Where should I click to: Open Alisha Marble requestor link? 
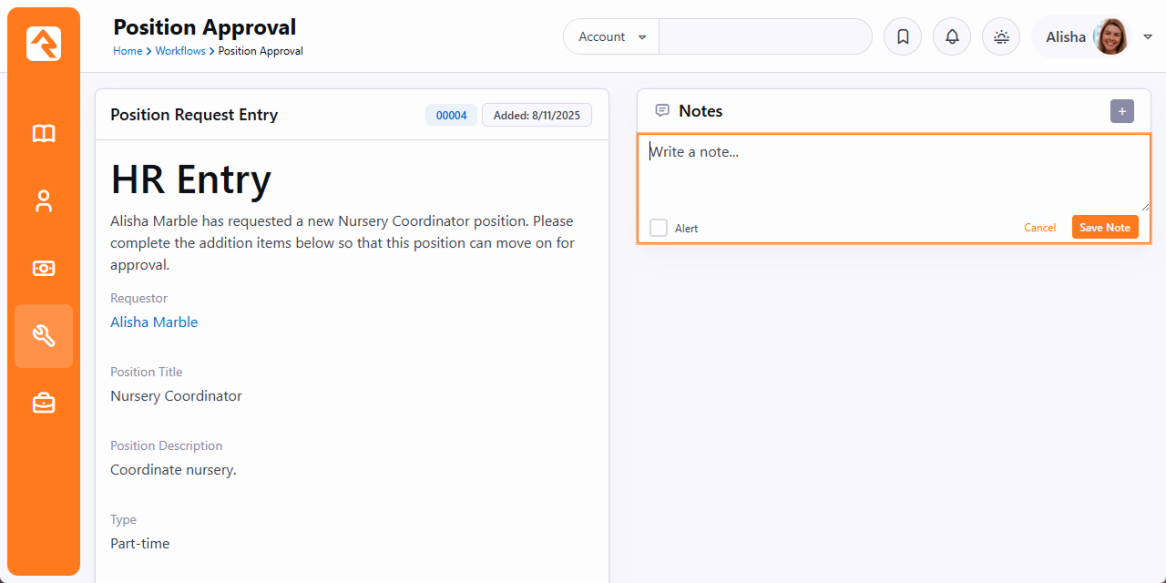point(154,322)
